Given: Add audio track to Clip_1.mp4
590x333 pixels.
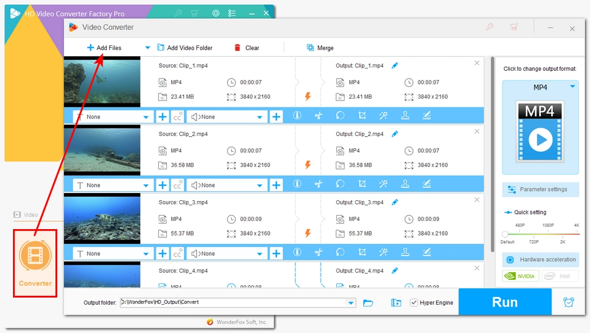Looking at the screenshot, I should coord(276,117).
